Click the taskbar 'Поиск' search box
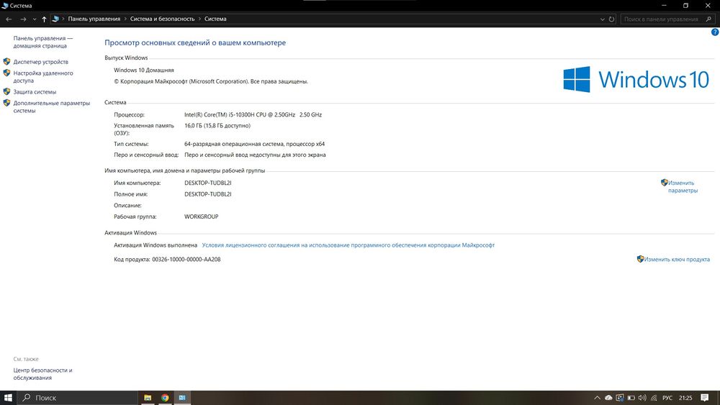Viewport: 720px width, 405px height. pos(77,398)
